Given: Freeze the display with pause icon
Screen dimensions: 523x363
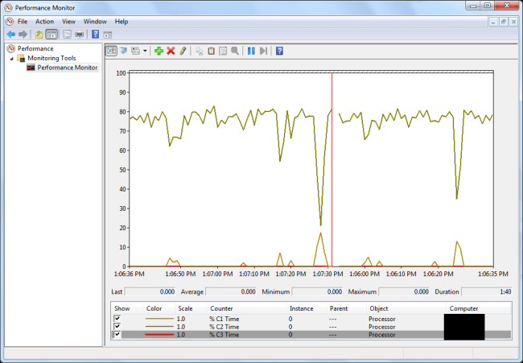Looking at the screenshot, I should pos(251,51).
